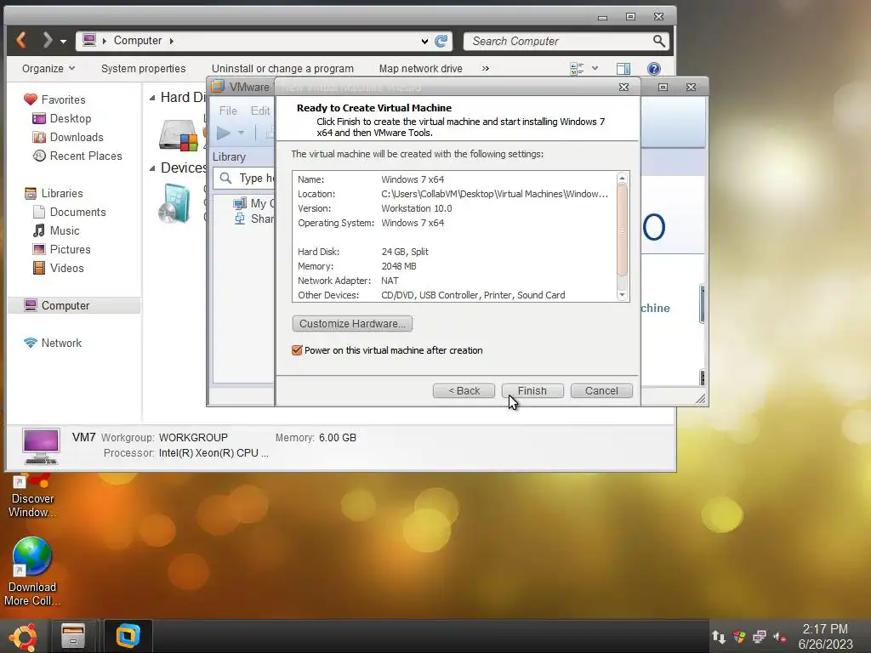This screenshot has width=871, height=653.
Task: Click the VMware library search magnifier icon
Action: [225, 179]
